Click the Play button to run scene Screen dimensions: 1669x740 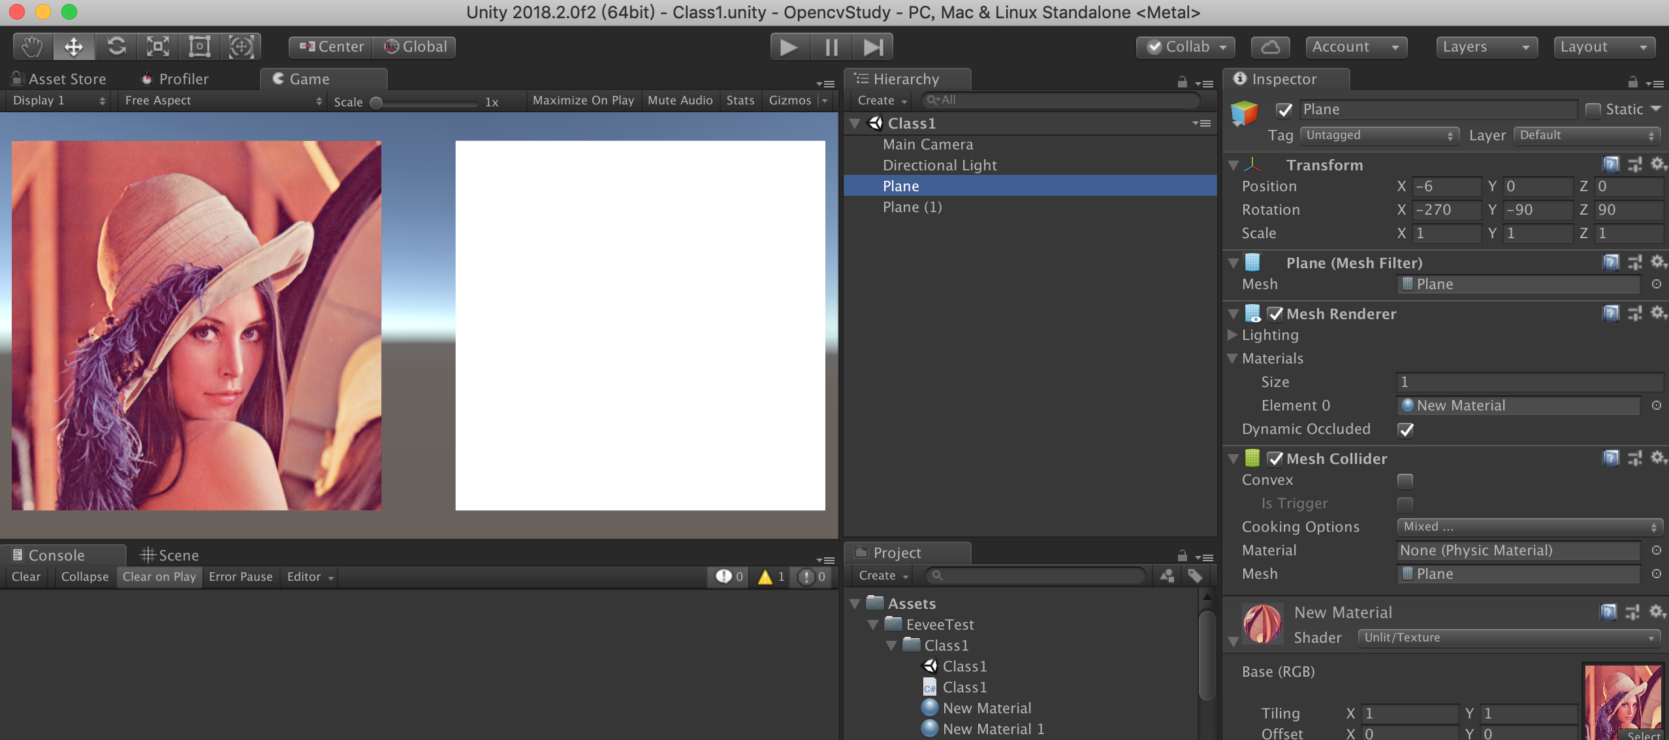click(x=787, y=46)
